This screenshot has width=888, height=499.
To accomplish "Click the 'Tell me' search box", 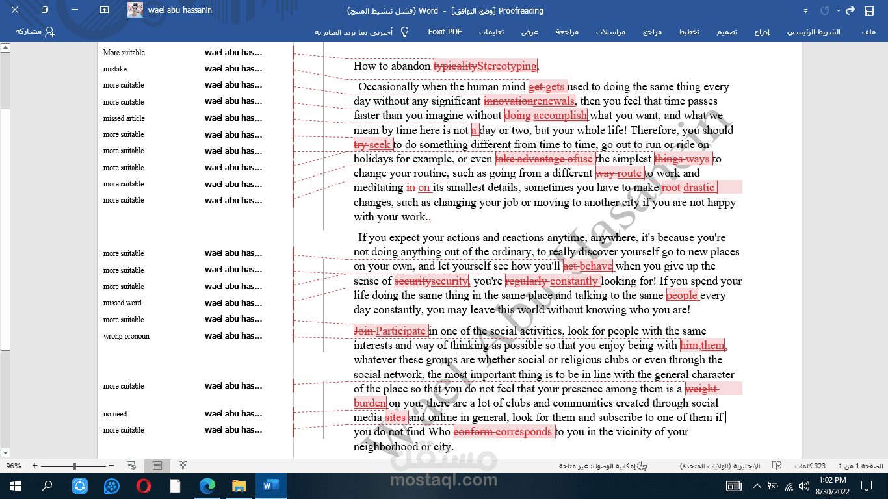I will (x=358, y=32).
